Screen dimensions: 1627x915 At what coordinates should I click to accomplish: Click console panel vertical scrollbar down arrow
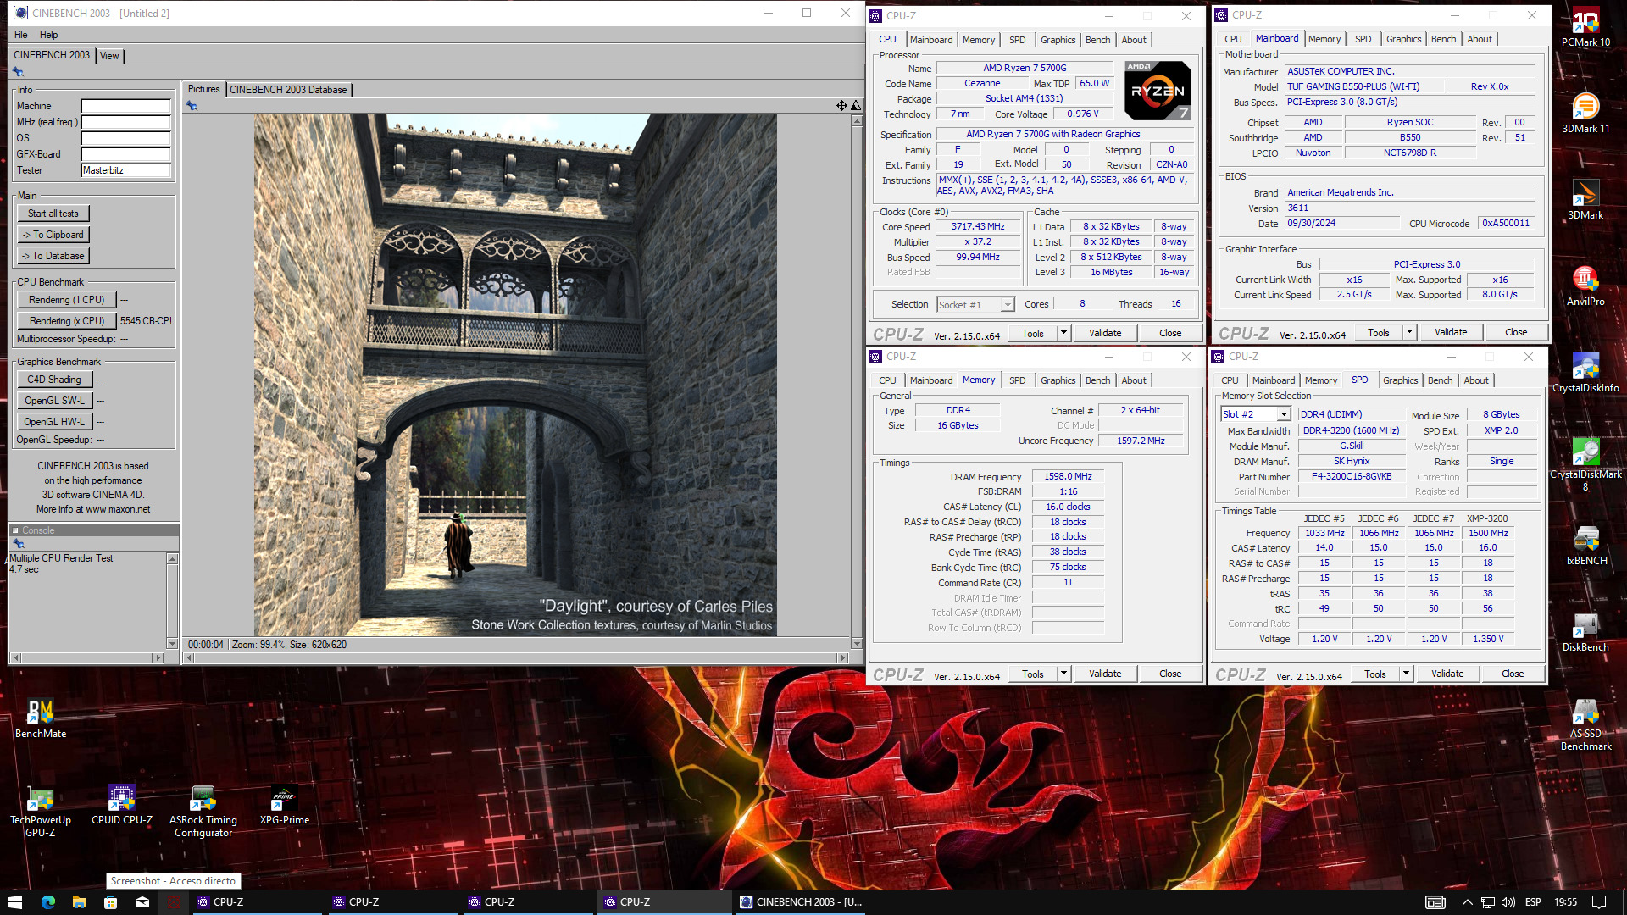click(172, 644)
